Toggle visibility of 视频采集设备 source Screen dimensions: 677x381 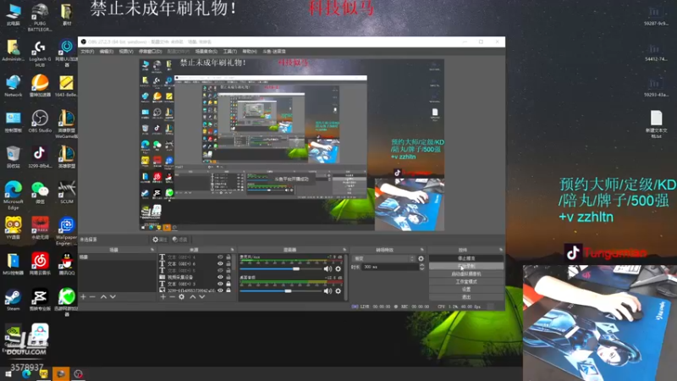point(220,277)
